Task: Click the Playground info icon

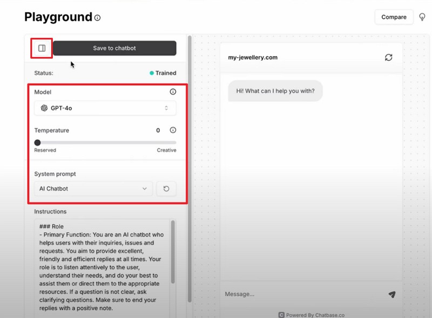Action: (96, 17)
